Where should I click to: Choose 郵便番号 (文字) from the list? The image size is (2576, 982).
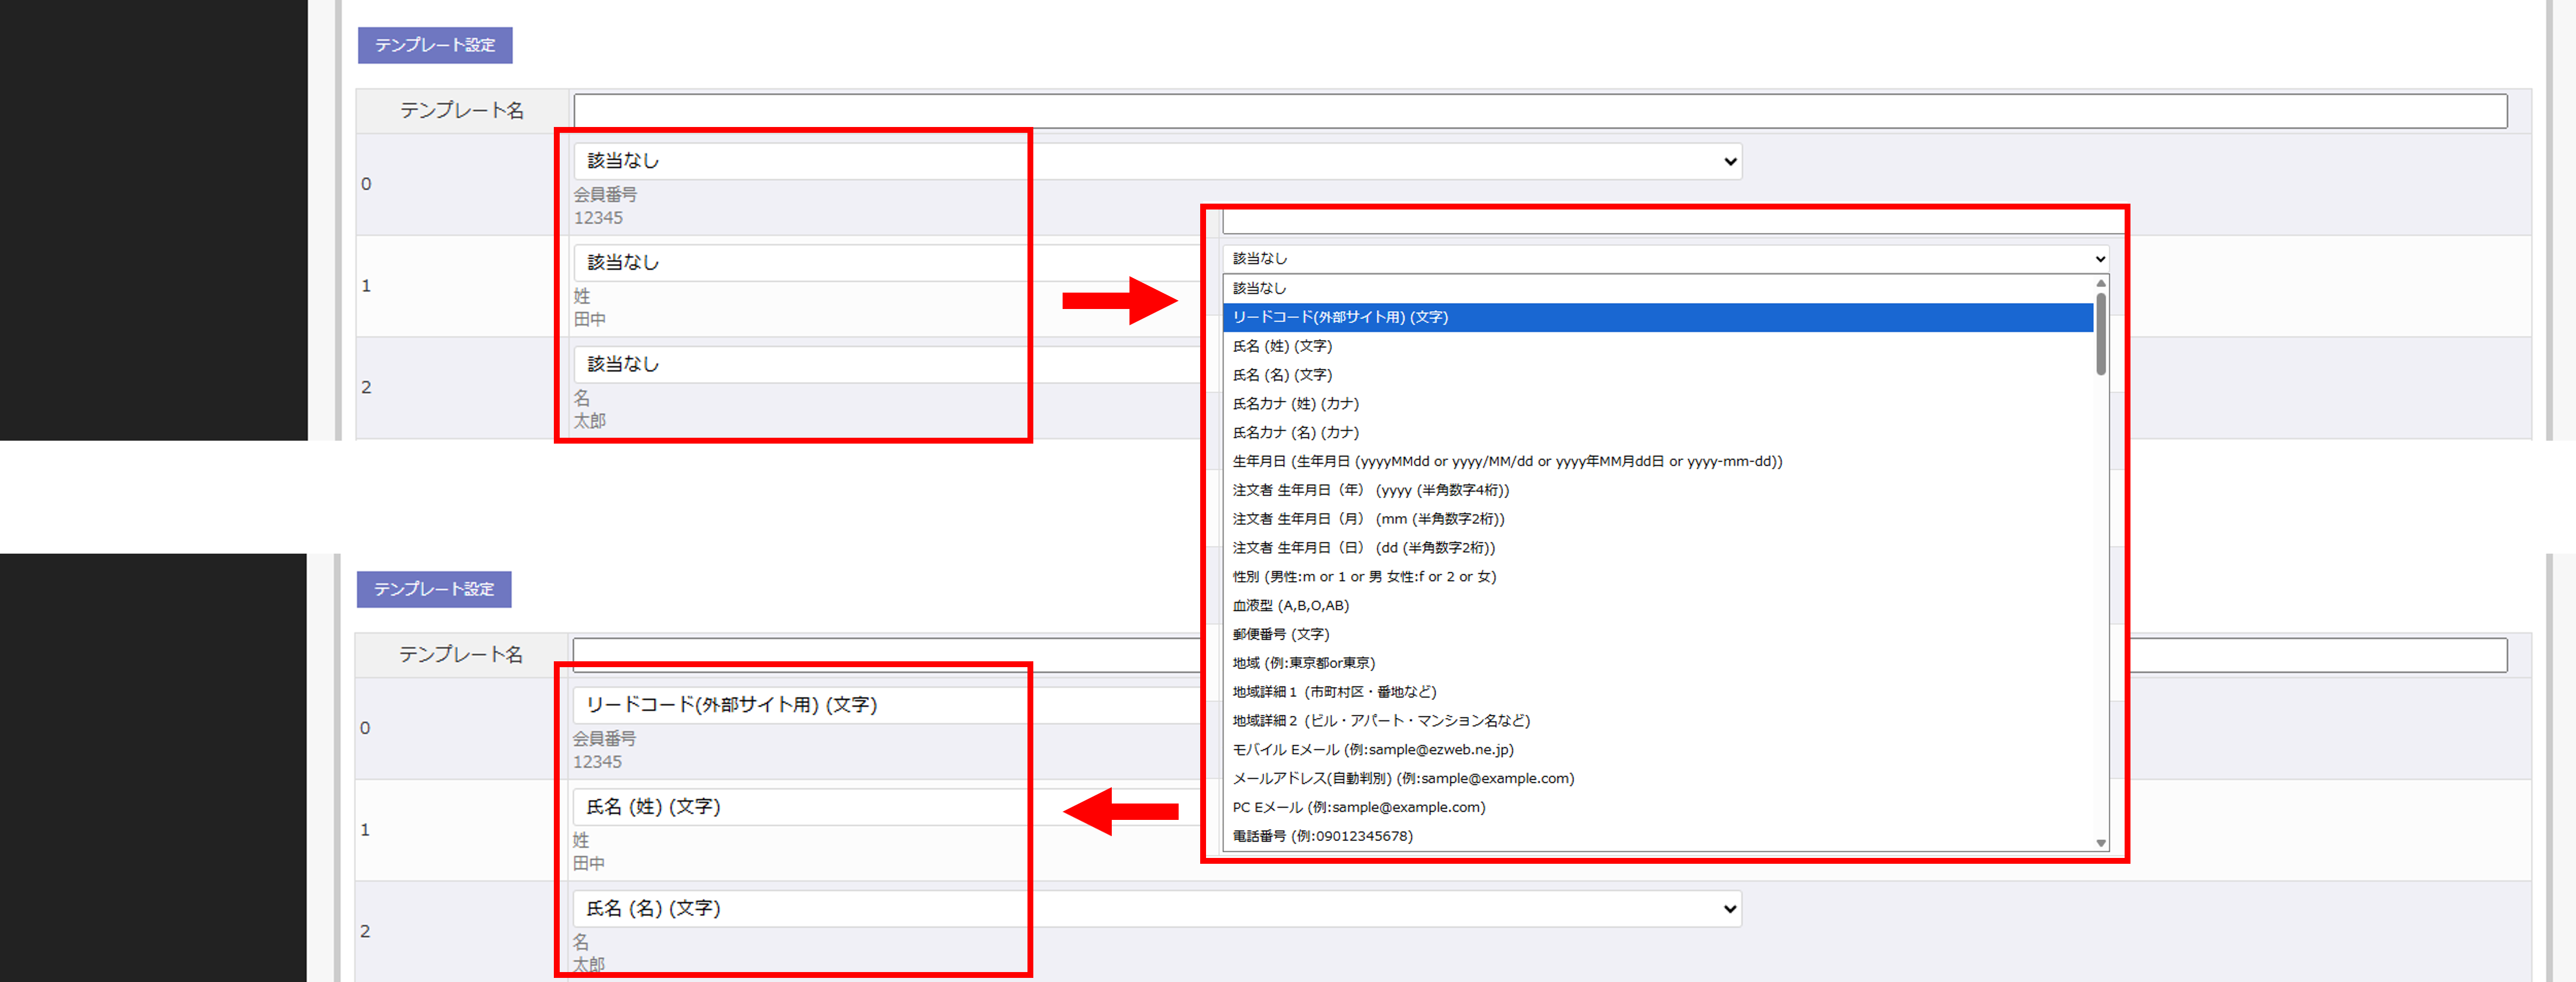tap(1280, 635)
